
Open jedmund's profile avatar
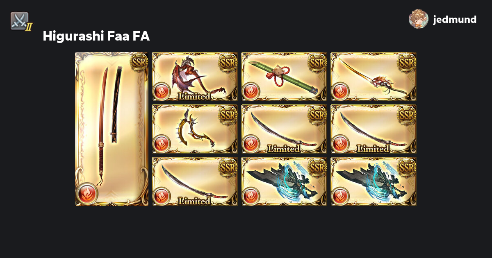tap(419, 19)
